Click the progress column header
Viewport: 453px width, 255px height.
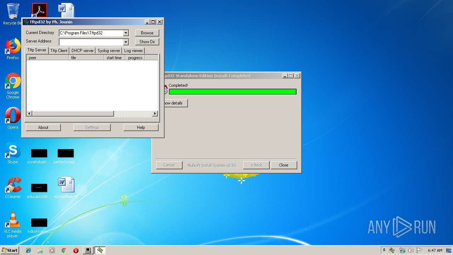(135, 58)
